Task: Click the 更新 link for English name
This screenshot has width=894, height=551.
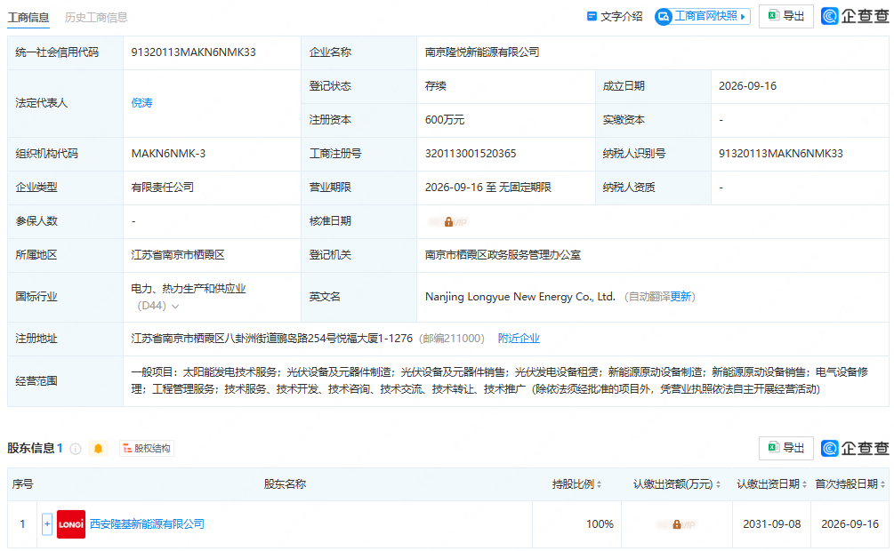Action: [681, 296]
